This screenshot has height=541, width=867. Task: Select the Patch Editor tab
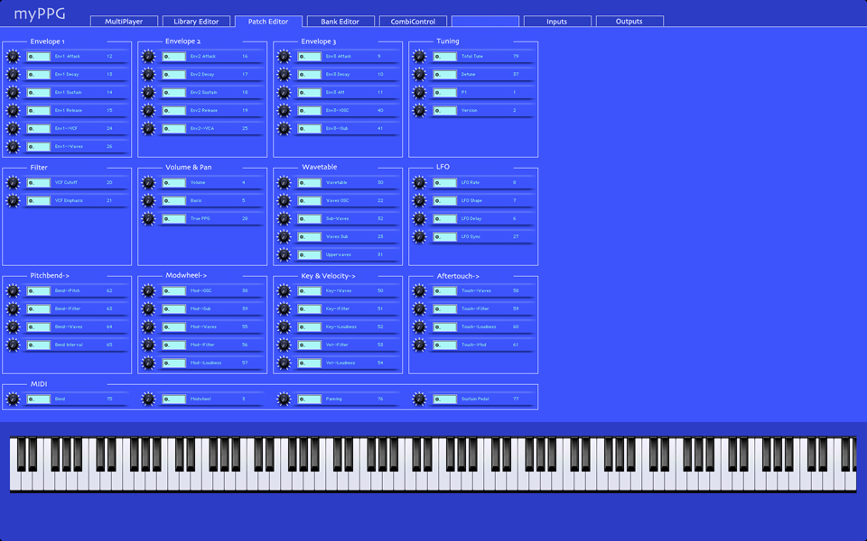click(x=268, y=22)
